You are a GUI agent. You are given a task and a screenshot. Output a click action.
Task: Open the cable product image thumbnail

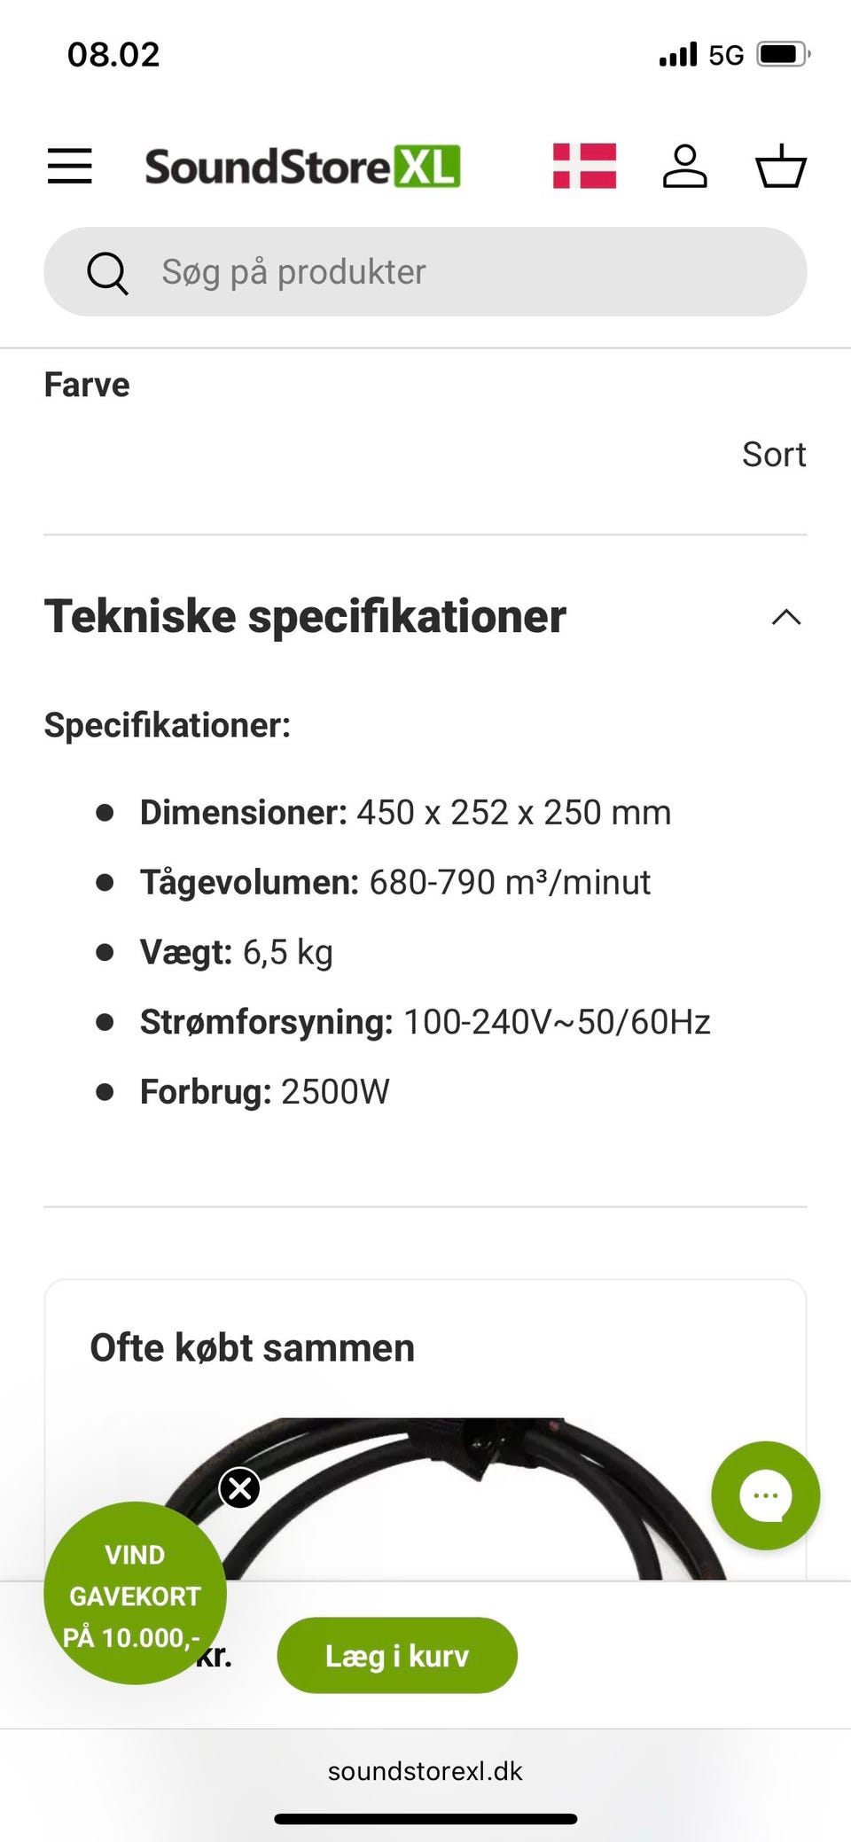[x=443, y=1498]
